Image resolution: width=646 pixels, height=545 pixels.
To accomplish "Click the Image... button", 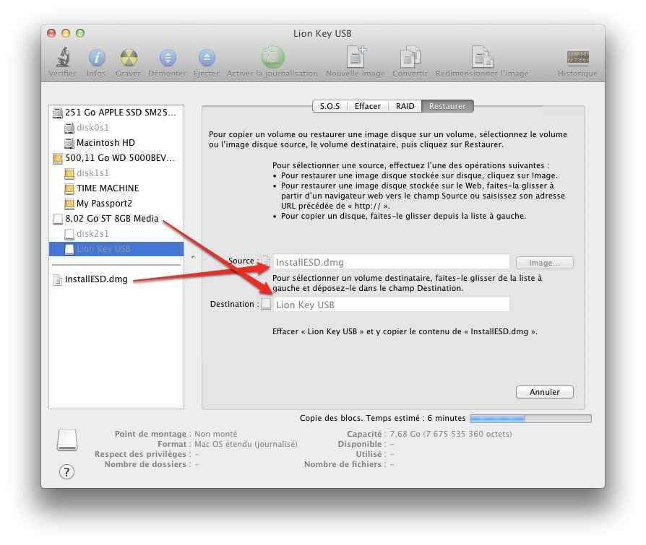I will coord(544,263).
